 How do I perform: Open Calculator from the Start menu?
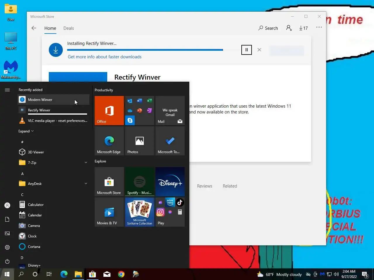[53, 205]
